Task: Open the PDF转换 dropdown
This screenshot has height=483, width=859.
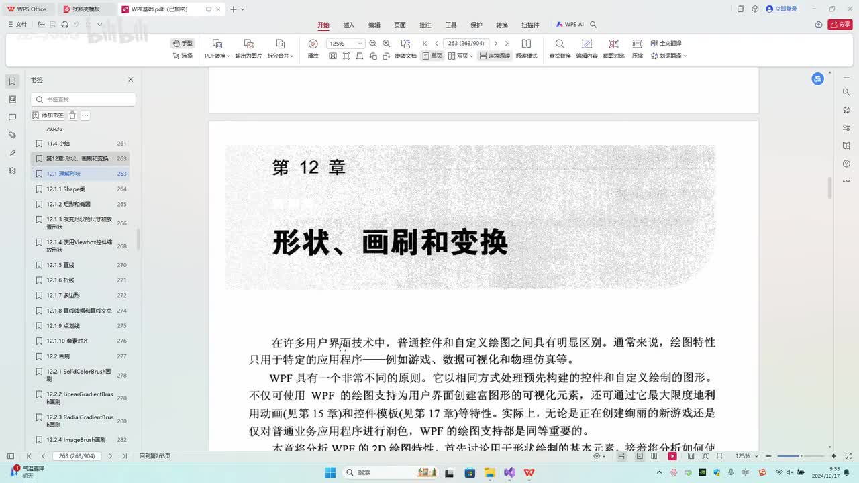Action: [217, 56]
